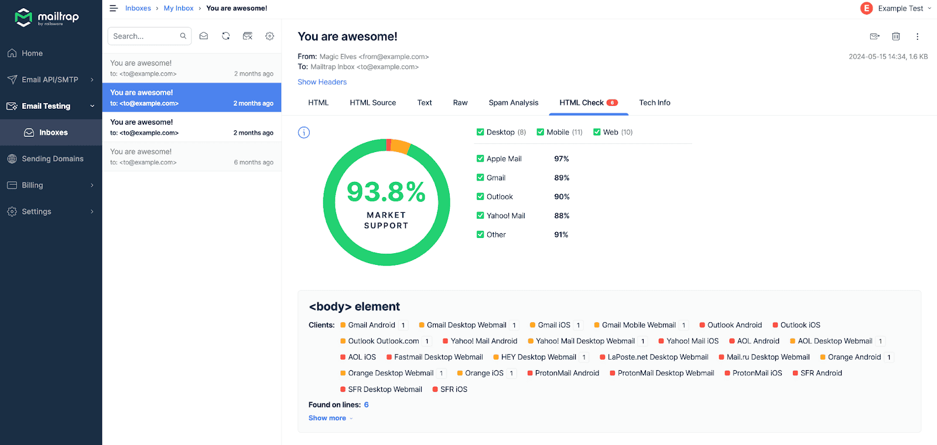This screenshot has width=937, height=445.
Task: Click the 93.8% market support value
Action: [387, 192]
